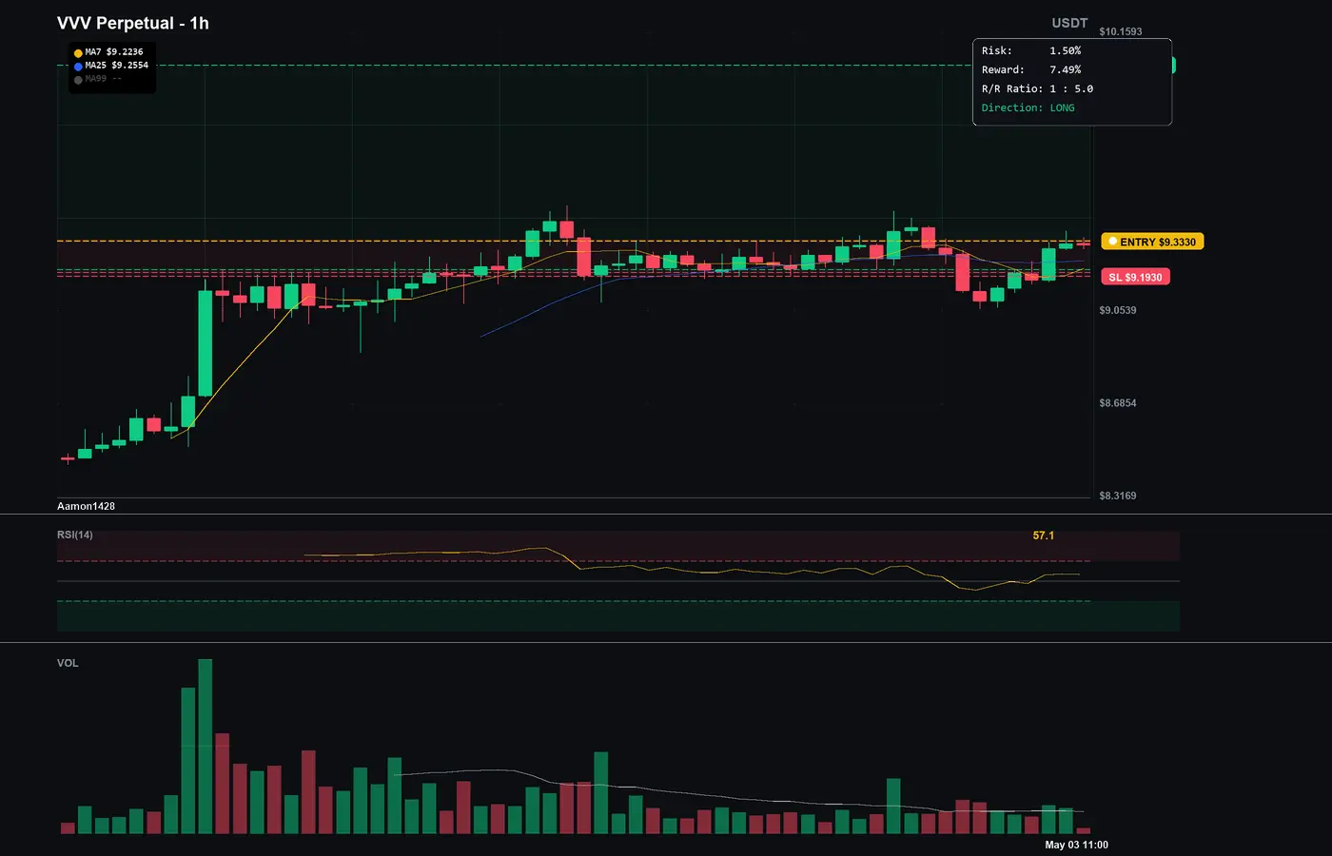Image resolution: width=1332 pixels, height=856 pixels.
Task: Click the RSI reading "57.1"
Action: click(1044, 535)
